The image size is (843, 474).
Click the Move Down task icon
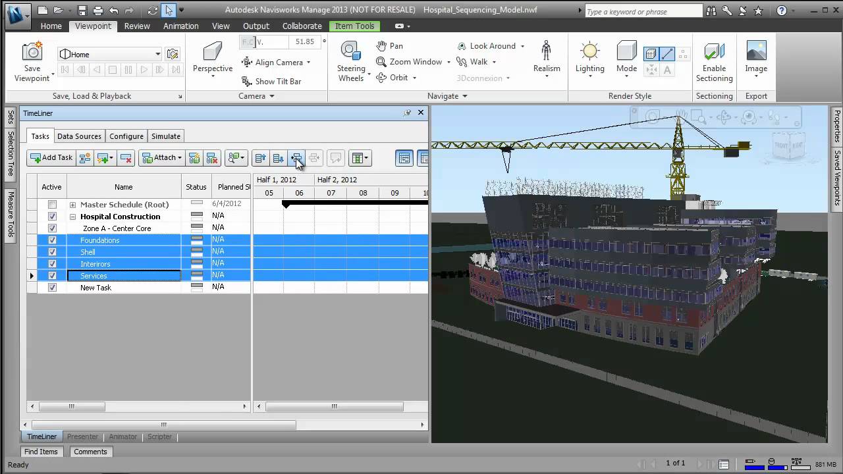click(x=279, y=158)
